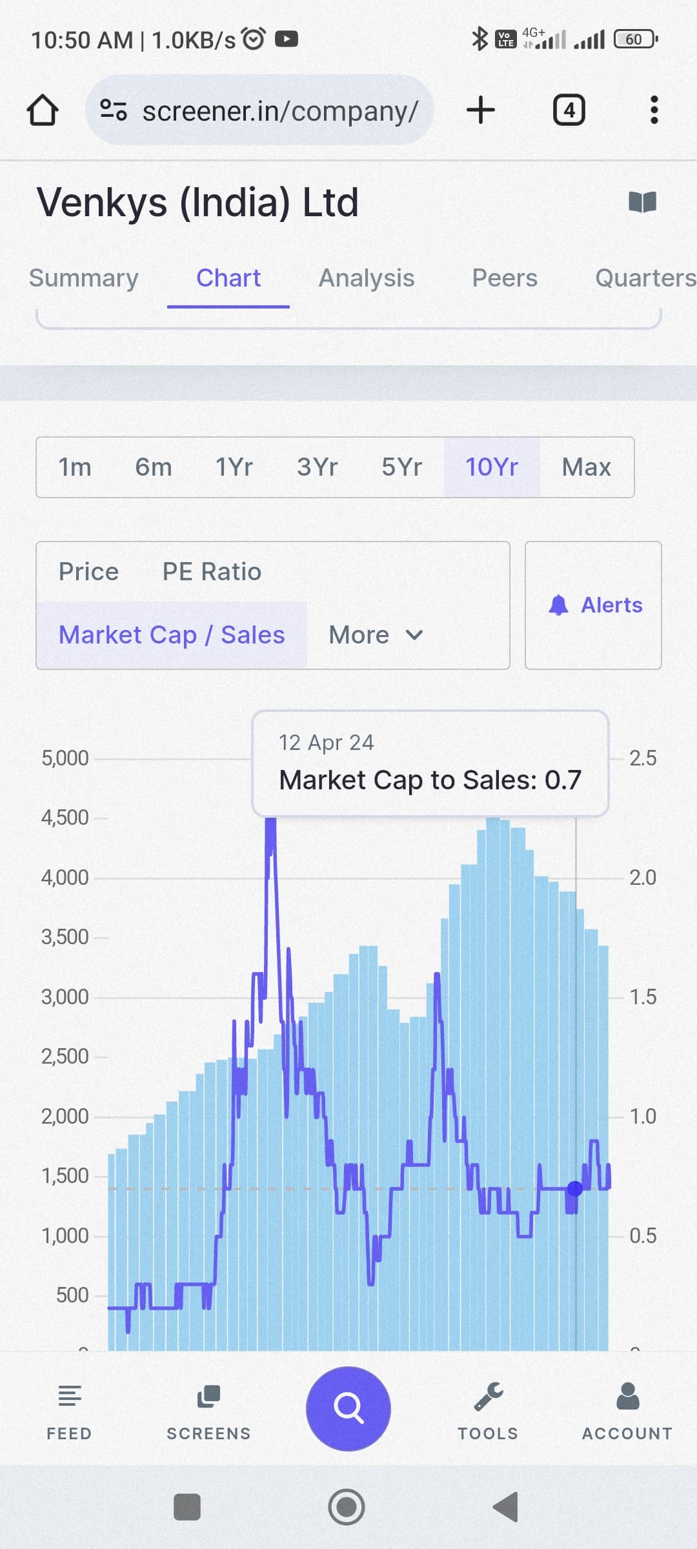Tap the Alerts bell icon

pos(558,605)
